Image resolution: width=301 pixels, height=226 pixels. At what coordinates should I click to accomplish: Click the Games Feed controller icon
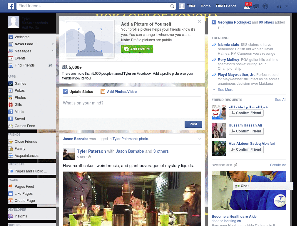click(11, 126)
